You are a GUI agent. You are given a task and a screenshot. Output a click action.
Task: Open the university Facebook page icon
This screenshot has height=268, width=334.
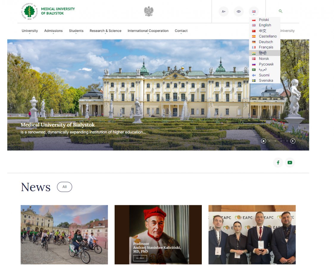(x=278, y=163)
